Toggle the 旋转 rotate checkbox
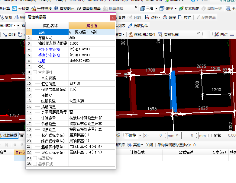This screenshot has height=183, width=236. [x=210, y=136]
